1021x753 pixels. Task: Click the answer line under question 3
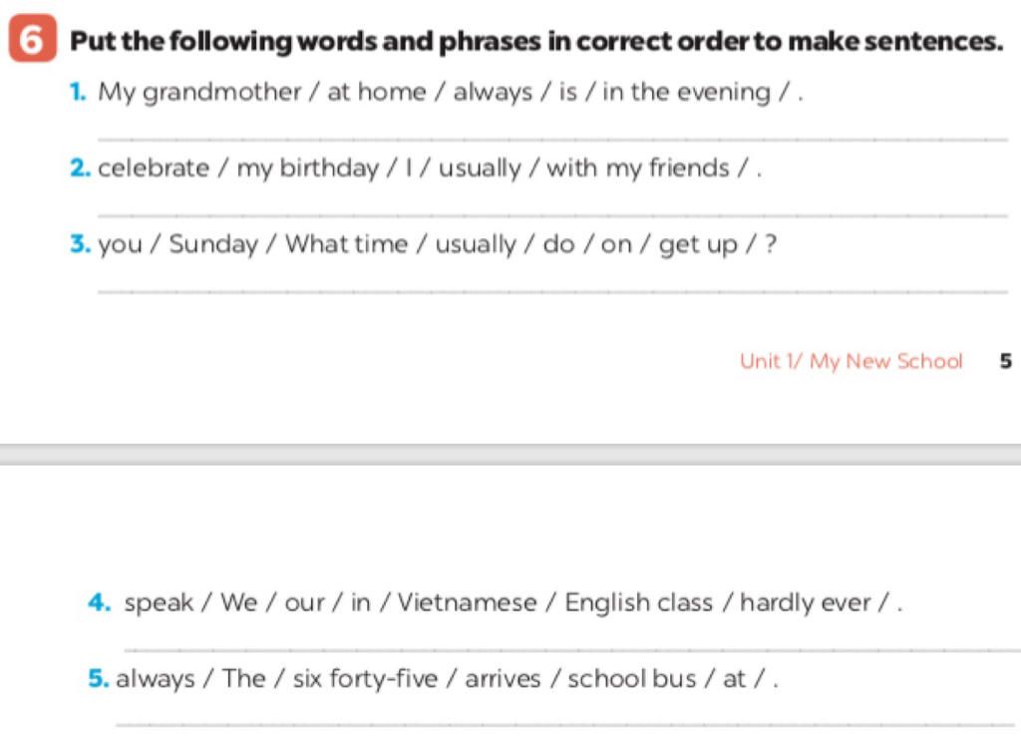553,291
